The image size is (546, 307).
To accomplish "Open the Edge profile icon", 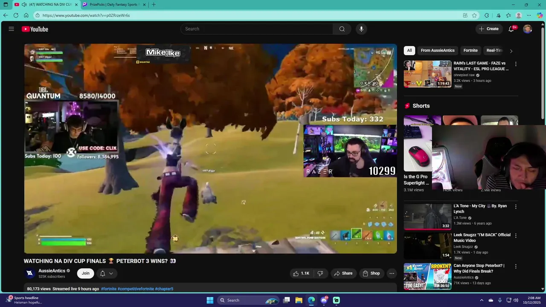I will pyautogui.click(x=519, y=15).
